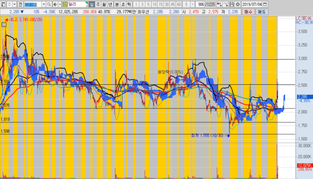This screenshot has width=313, height=179.
Task: Select the 분 minute chart period
Action: 117,4
